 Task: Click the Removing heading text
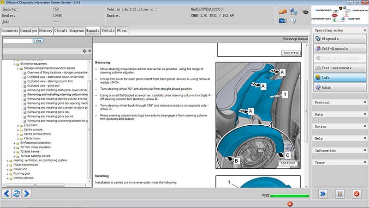(102, 62)
